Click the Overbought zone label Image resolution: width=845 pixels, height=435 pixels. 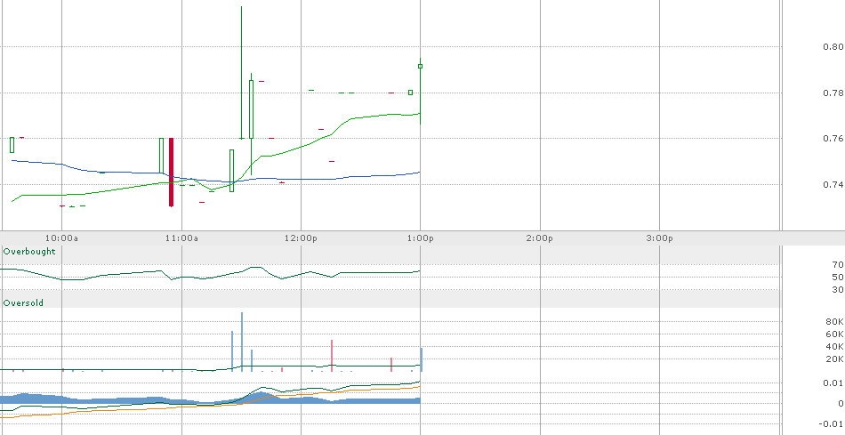point(29,252)
